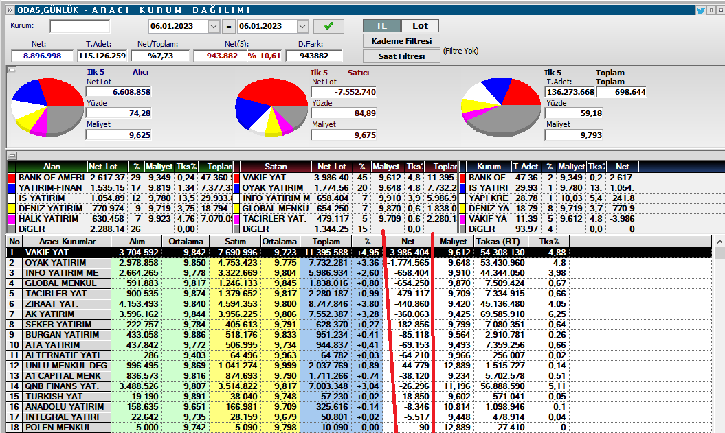Screen dimensions: 725x433
Task: Sort main table by Alim column
Action: [137, 242]
